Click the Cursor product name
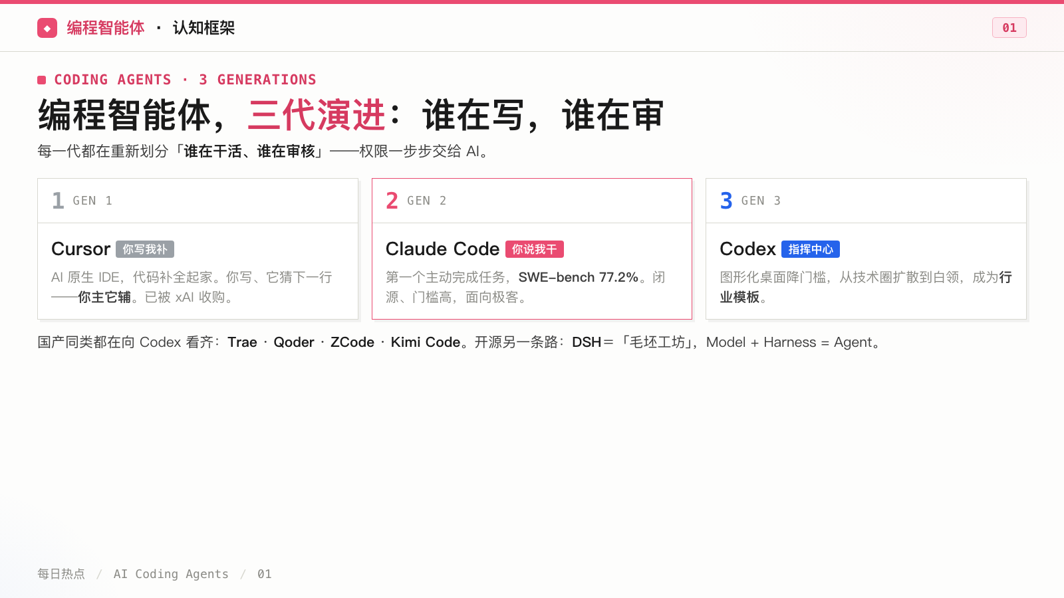 point(80,249)
